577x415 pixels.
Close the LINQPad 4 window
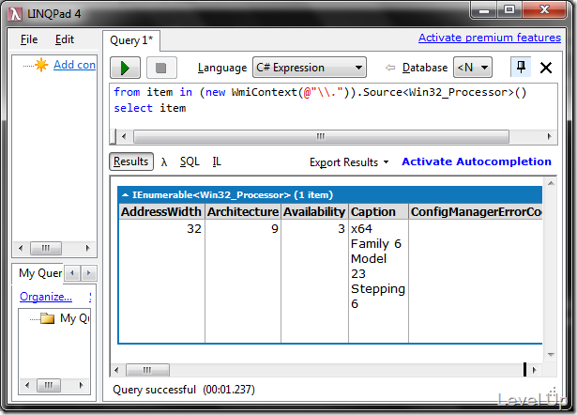click(x=544, y=9)
